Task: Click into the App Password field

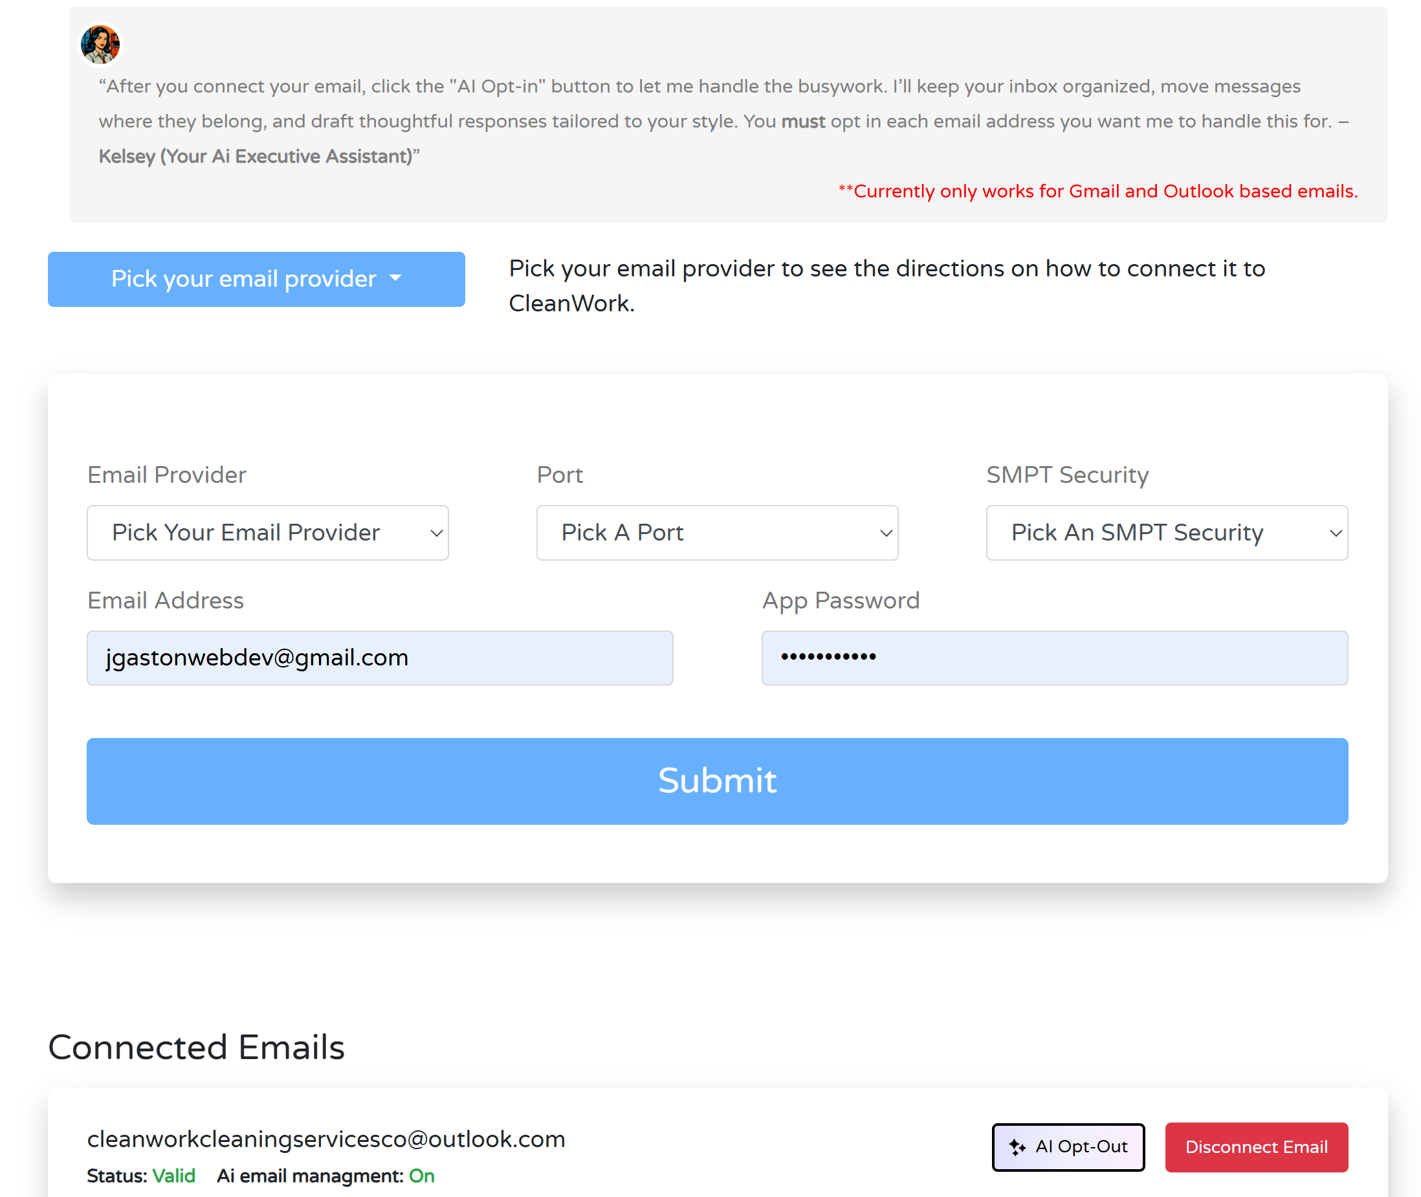Action: tap(1054, 658)
